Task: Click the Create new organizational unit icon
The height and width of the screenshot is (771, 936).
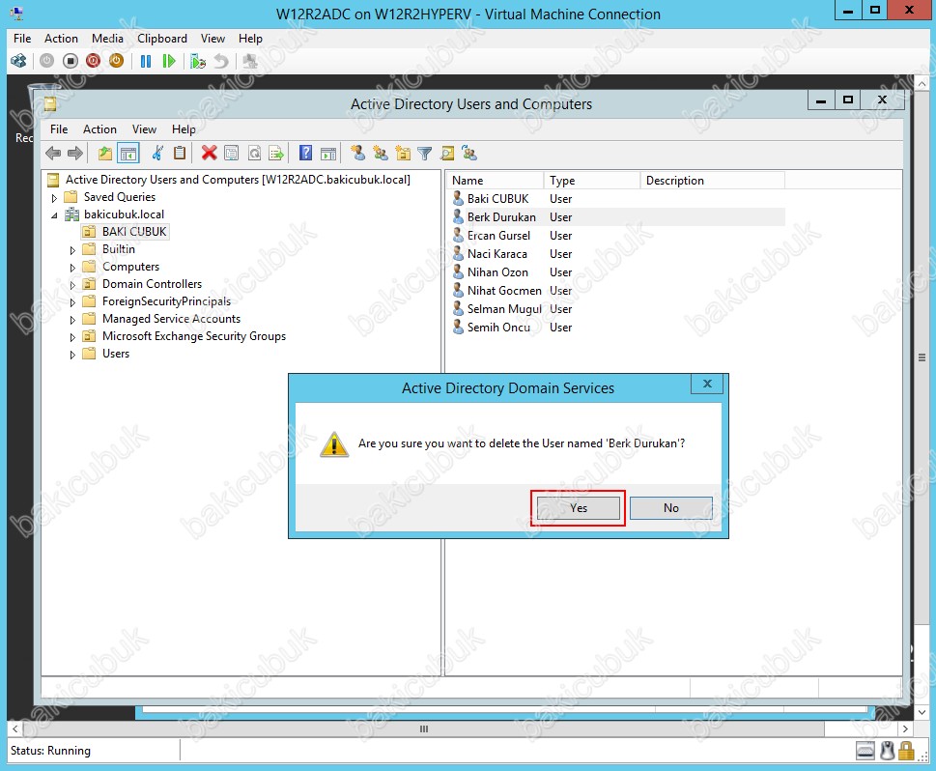Action: coord(403,154)
